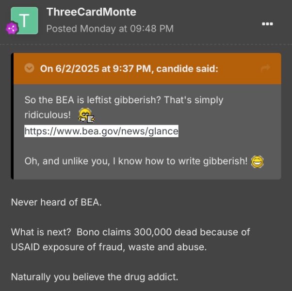
Task: Click the word 'USAID' in the post
Action: pyautogui.click(x=27, y=247)
